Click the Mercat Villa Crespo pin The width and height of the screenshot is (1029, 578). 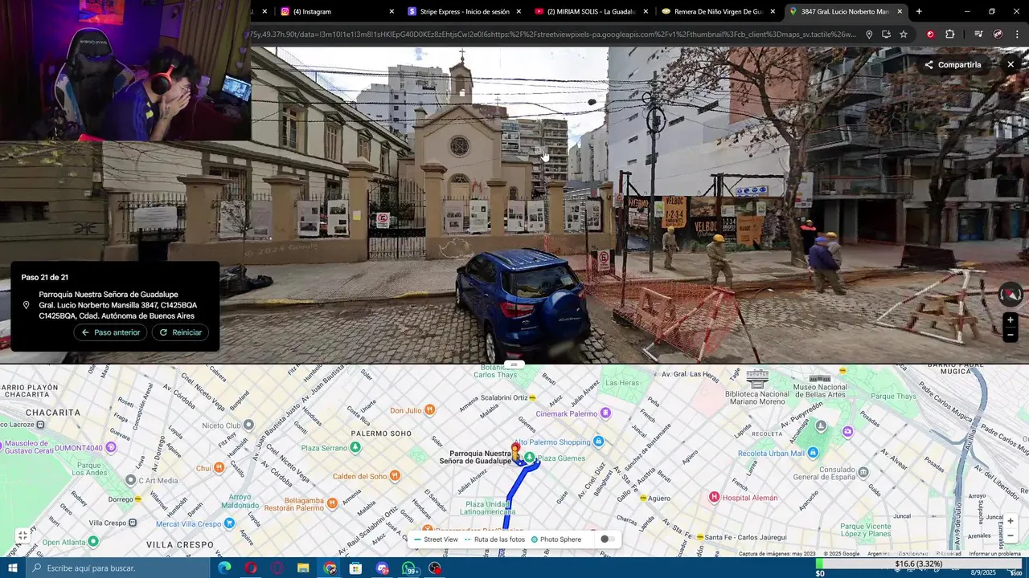230,523
